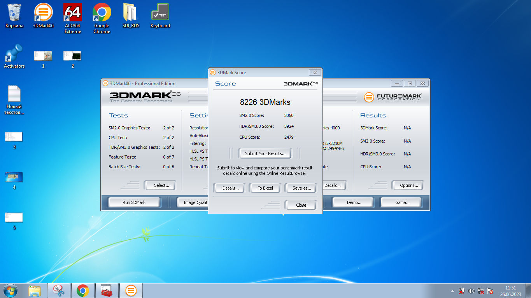This screenshot has width=531, height=298.
Task: Click the CPU Score N/A in Results
Action: pos(407,167)
